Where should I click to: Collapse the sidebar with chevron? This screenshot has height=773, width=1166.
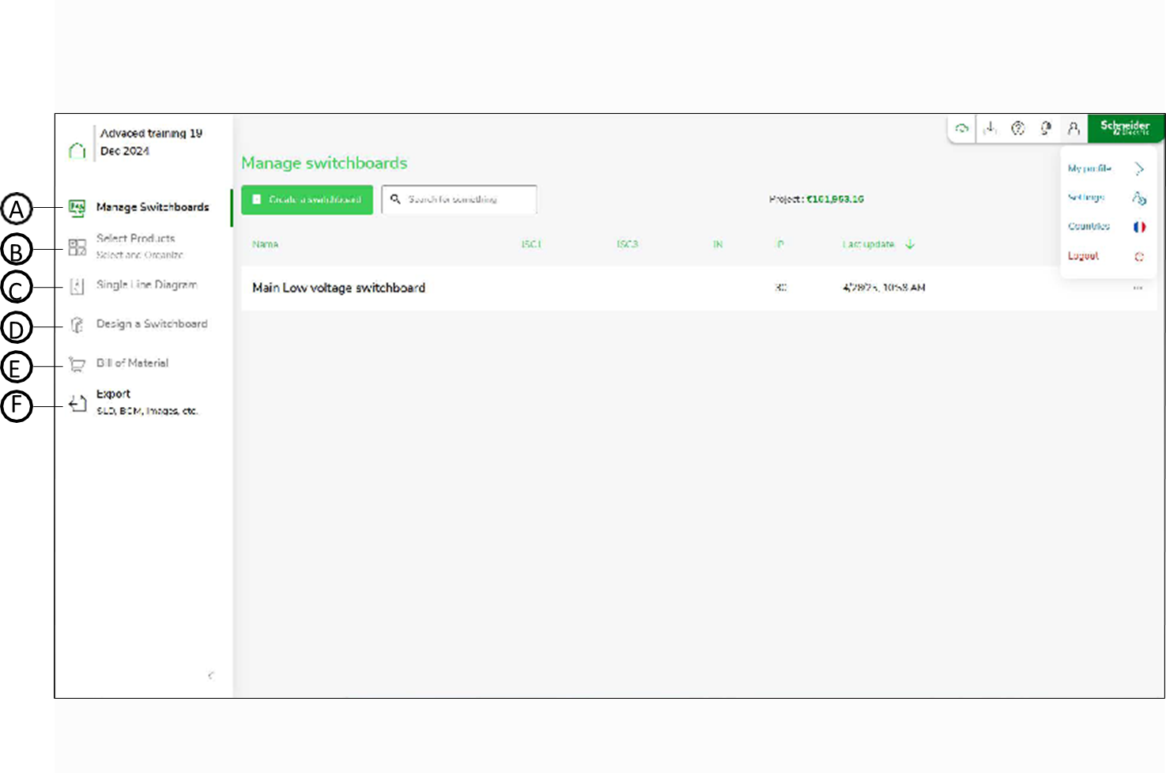pos(210,676)
